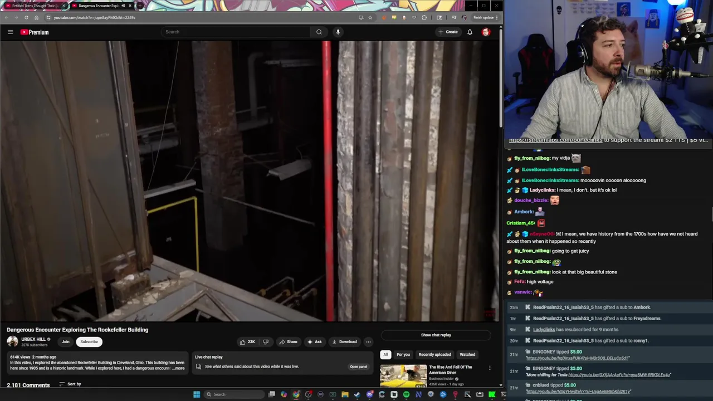
Task: Click Open panel for live chat replay
Action: click(358, 366)
